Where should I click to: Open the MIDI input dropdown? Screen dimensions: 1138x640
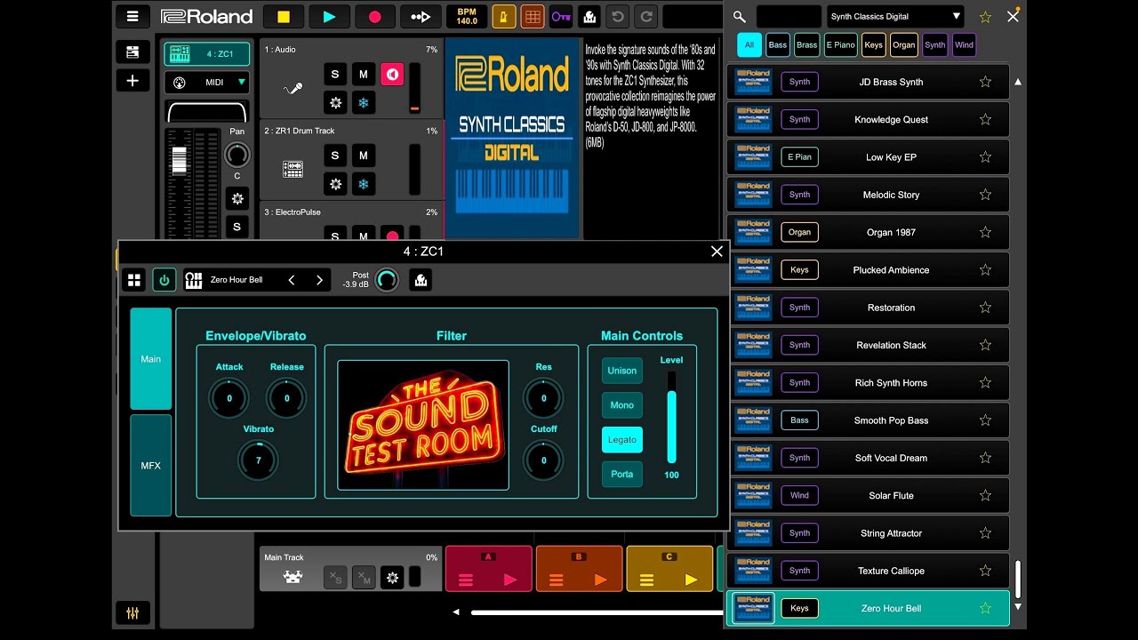207,83
